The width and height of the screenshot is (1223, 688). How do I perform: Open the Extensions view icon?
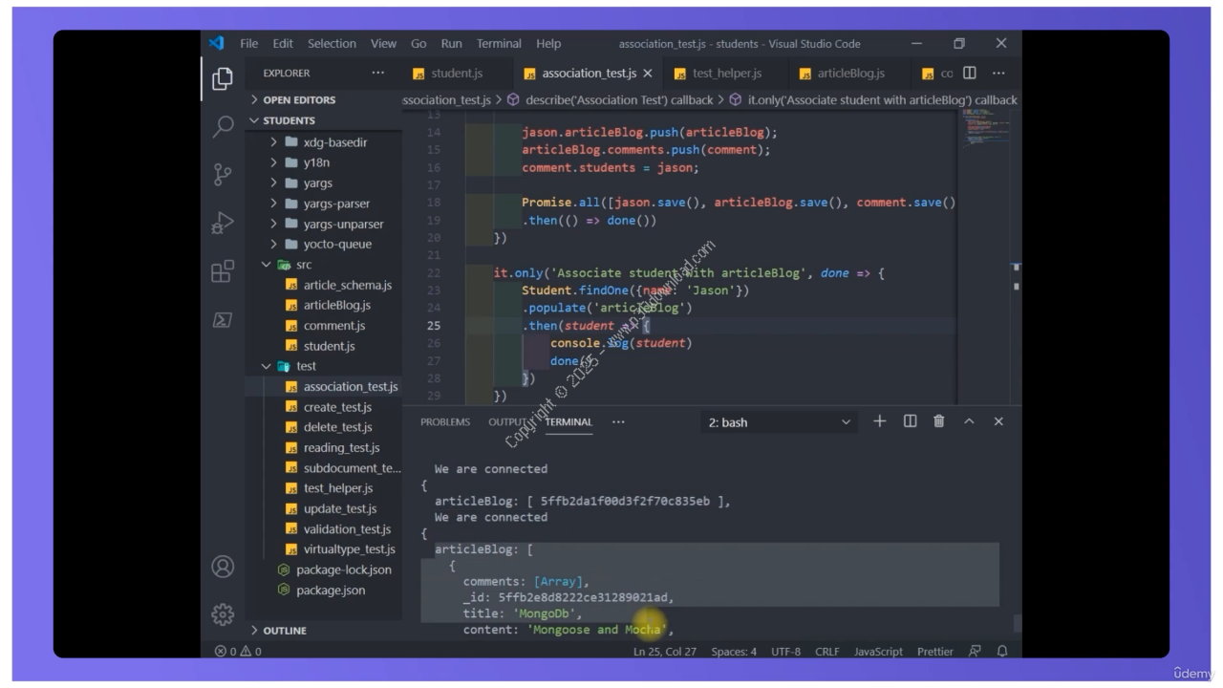coord(223,271)
